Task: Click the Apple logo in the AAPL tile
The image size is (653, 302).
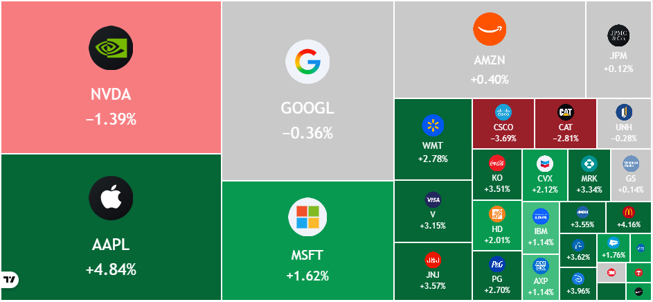Action: (111, 198)
